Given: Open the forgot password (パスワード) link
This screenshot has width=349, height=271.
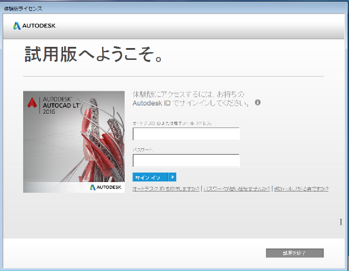Looking at the screenshot, I should coord(237,189).
